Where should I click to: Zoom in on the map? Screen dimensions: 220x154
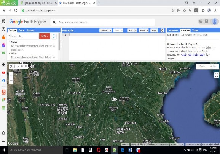point(11,75)
